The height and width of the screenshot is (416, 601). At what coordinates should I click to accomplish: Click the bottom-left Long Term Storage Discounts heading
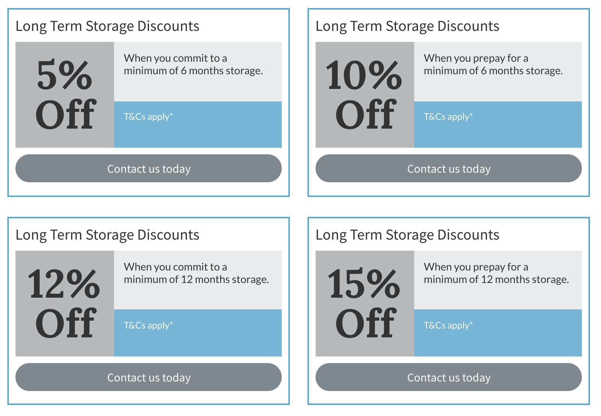pos(107,235)
